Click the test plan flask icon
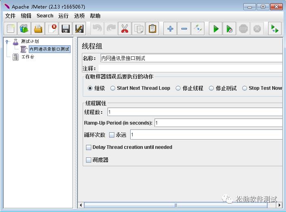The height and width of the screenshot is (212, 286). tap(15, 42)
